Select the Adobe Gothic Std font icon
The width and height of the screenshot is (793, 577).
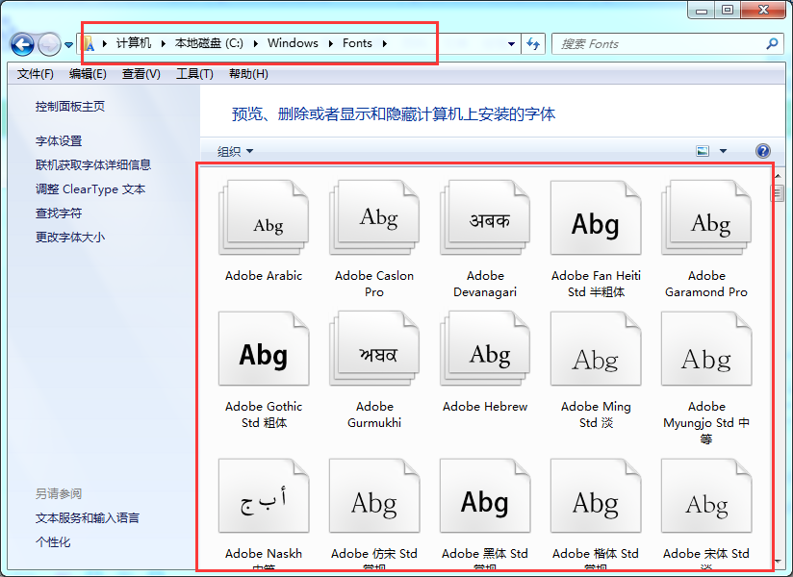(264, 349)
